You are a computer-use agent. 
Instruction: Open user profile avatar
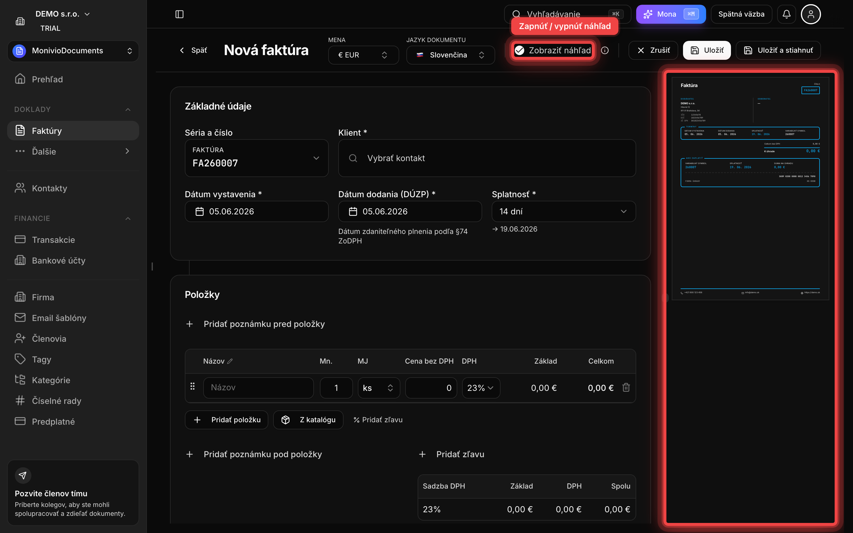[x=811, y=14]
